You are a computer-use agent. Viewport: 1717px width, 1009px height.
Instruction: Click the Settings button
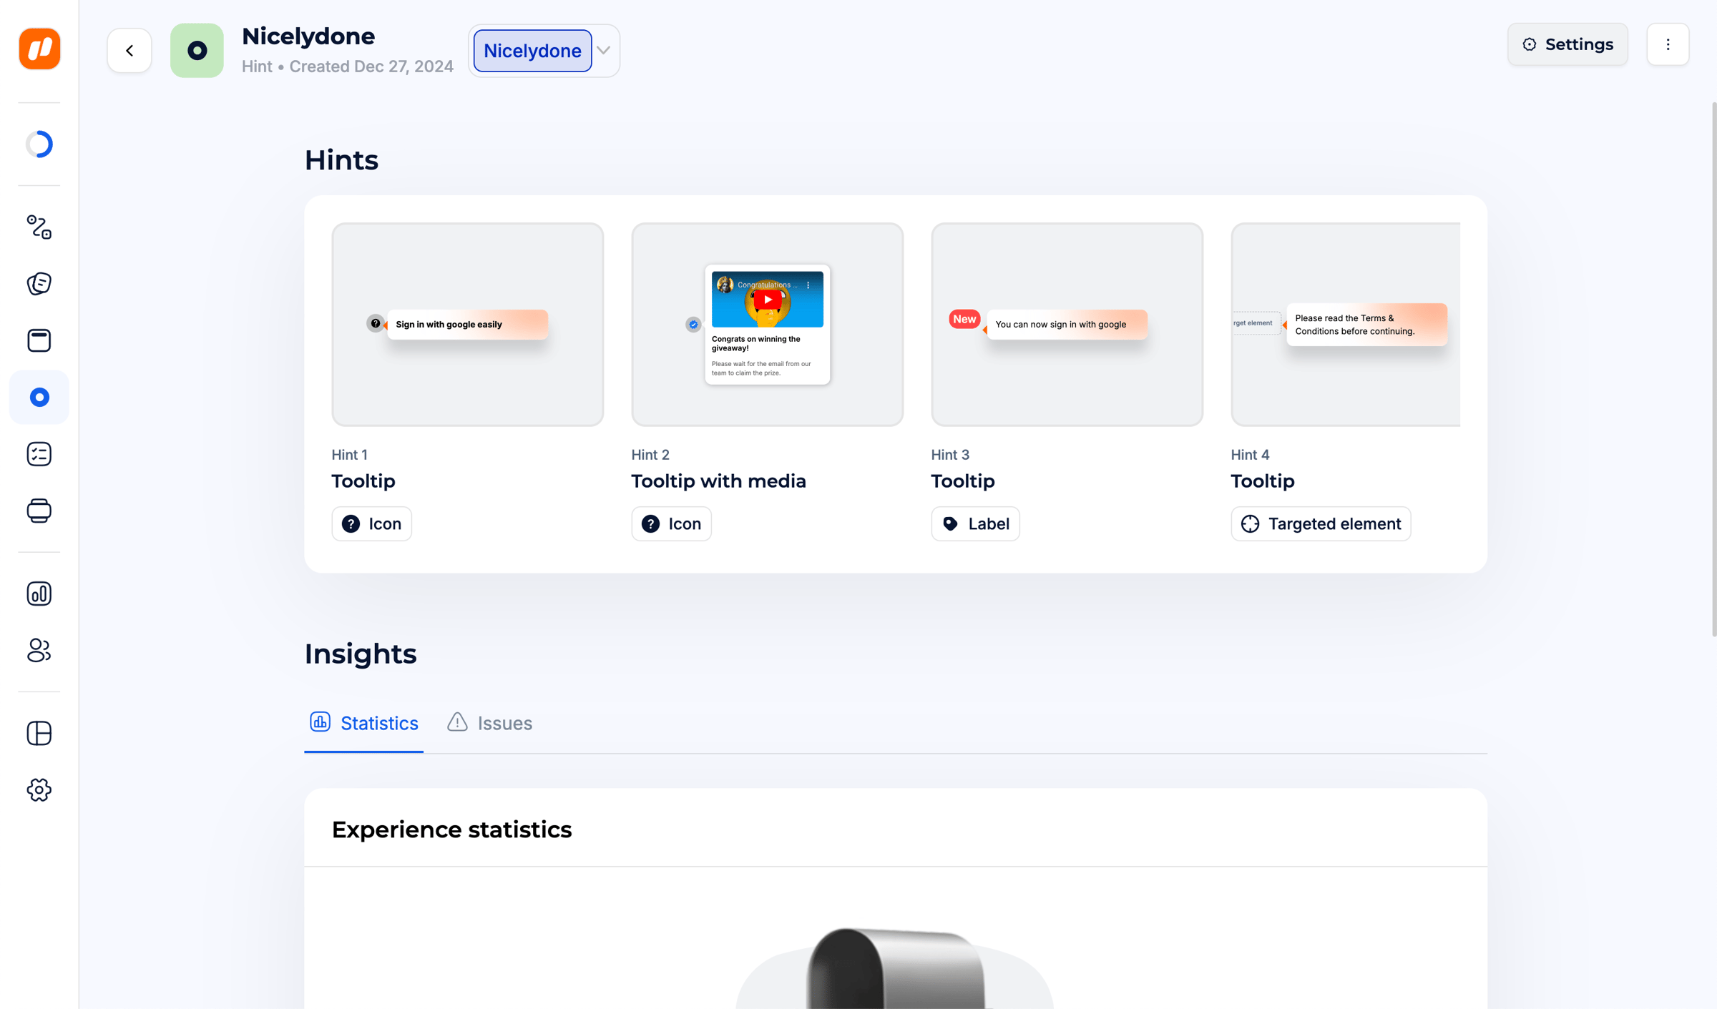[x=1567, y=44]
